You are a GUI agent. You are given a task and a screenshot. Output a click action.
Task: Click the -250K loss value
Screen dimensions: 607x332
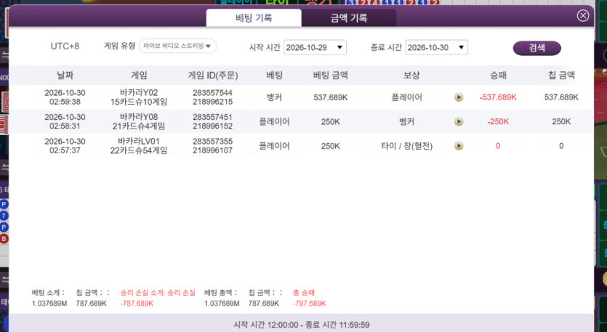tap(498, 122)
